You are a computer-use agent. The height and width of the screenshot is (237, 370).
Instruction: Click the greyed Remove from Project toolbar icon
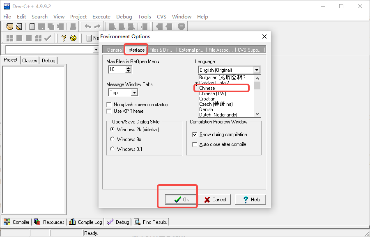[169, 26]
